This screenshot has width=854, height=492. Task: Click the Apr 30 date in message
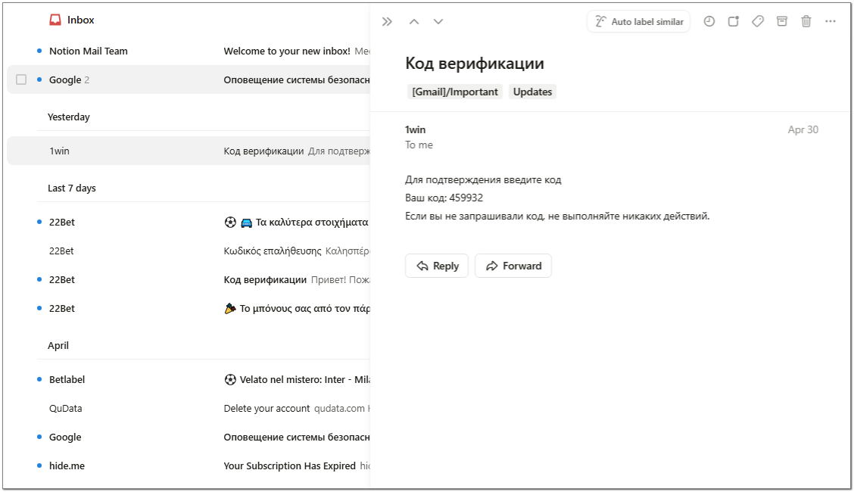tap(803, 129)
